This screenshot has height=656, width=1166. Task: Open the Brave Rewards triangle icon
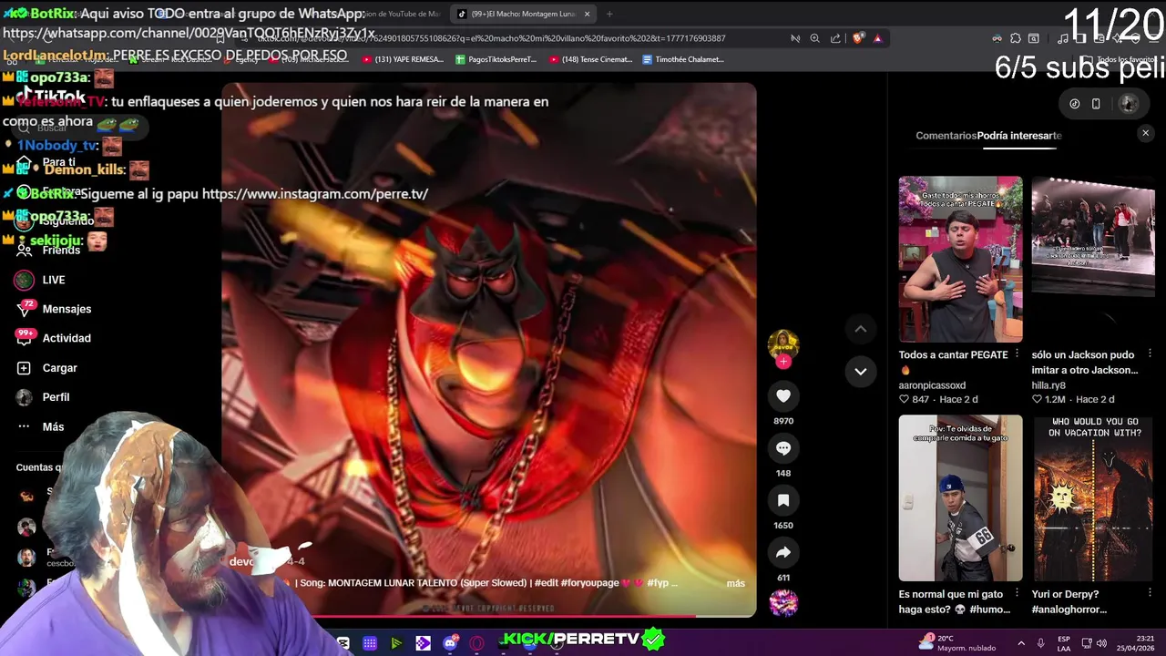[877, 38]
